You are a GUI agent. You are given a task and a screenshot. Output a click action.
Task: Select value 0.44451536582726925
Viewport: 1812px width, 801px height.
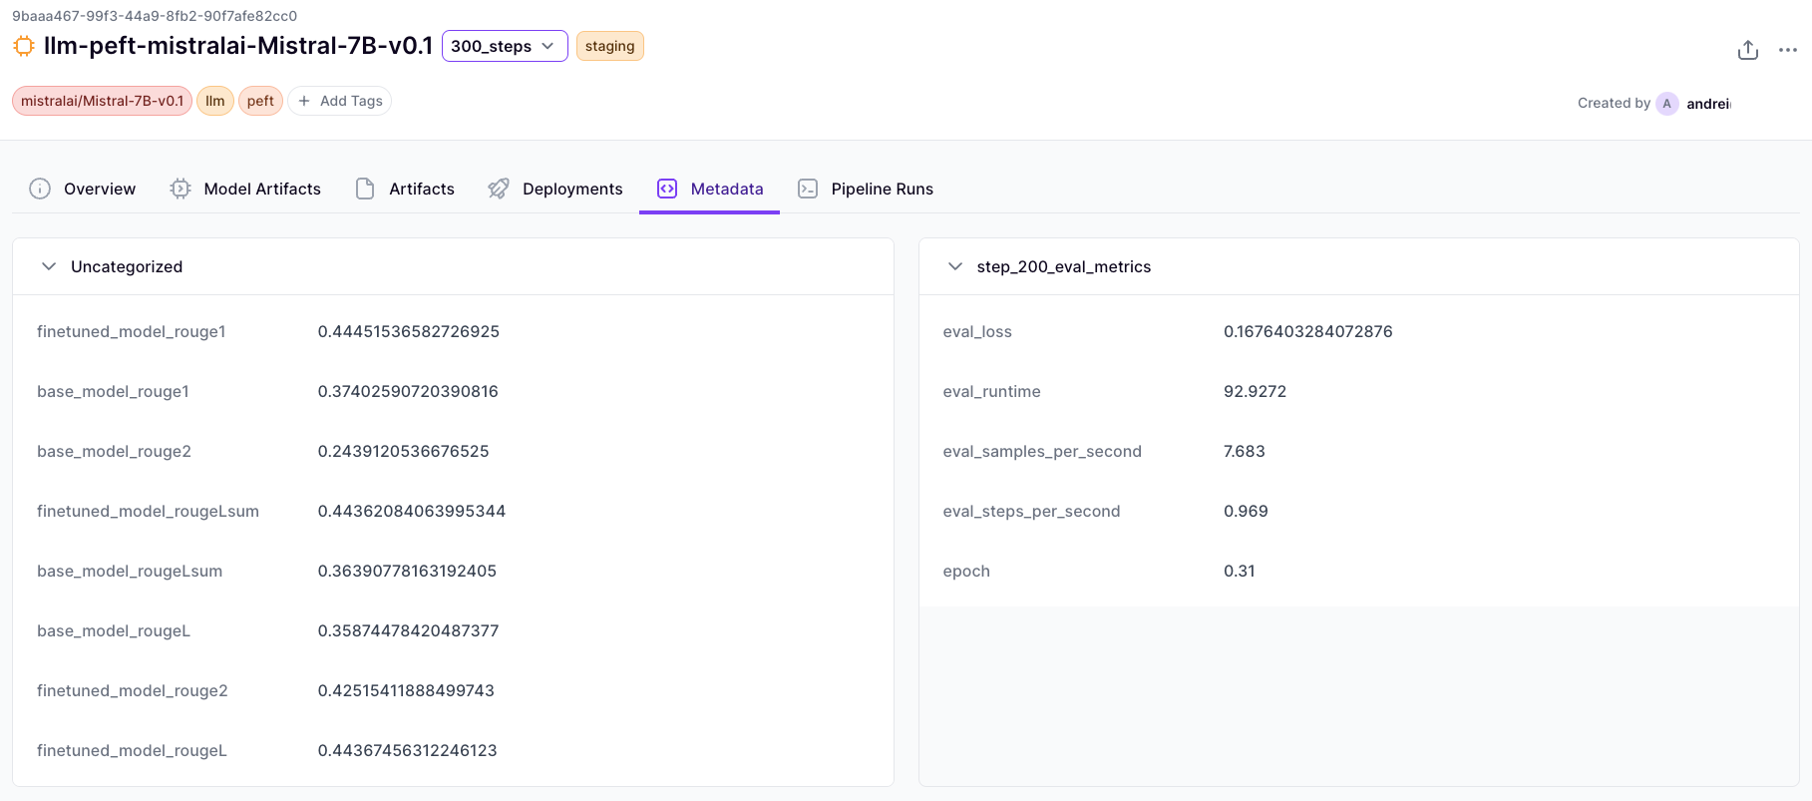409,331
